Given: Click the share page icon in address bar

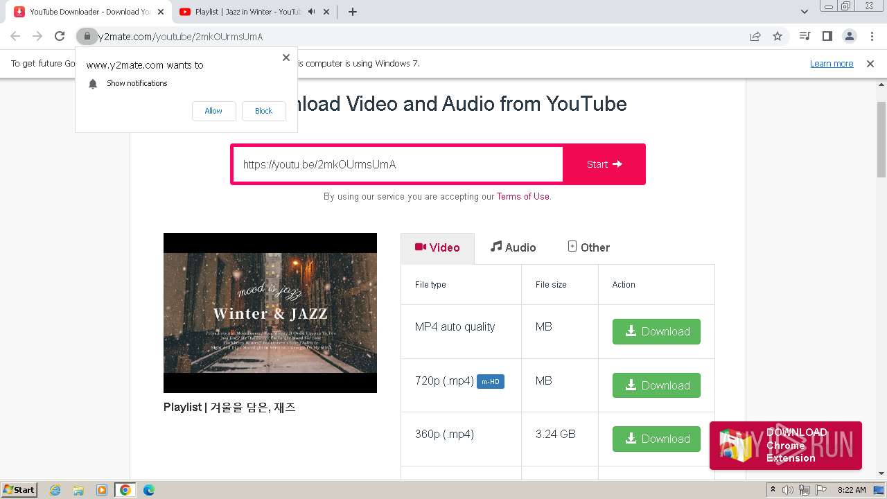Looking at the screenshot, I should pos(755,36).
